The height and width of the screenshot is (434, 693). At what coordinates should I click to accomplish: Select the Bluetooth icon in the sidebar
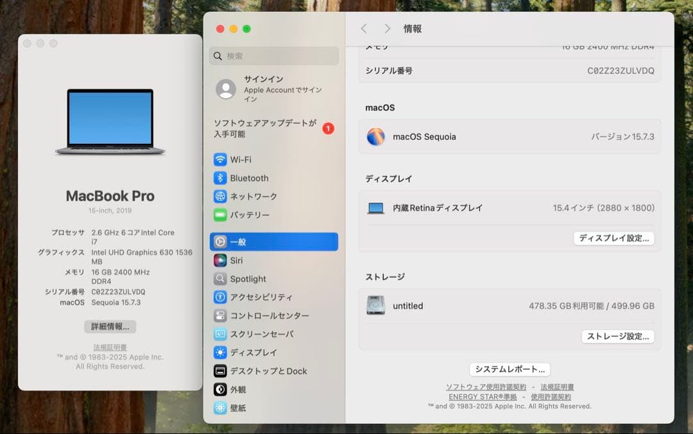220,178
